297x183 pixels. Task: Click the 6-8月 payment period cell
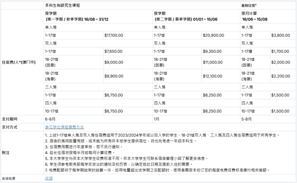(x=50, y=119)
